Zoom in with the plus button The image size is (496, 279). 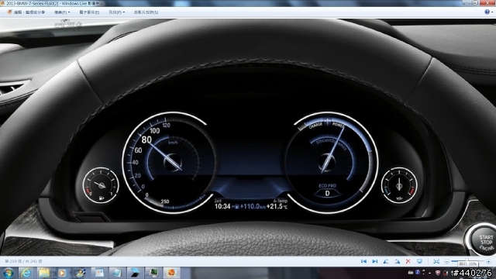(488, 261)
